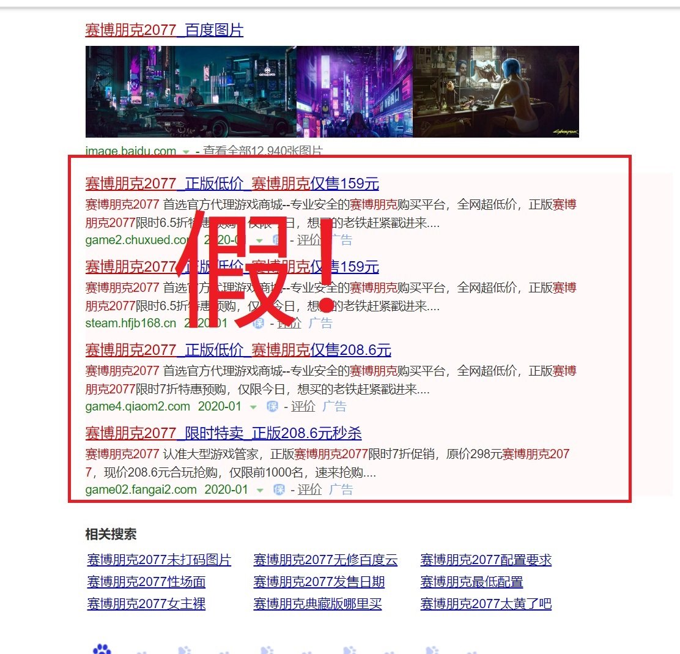The height and width of the screenshot is (654, 680).
Task: Click 广告 label on game02.fangai2.com result
Action: tap(341, 490)
